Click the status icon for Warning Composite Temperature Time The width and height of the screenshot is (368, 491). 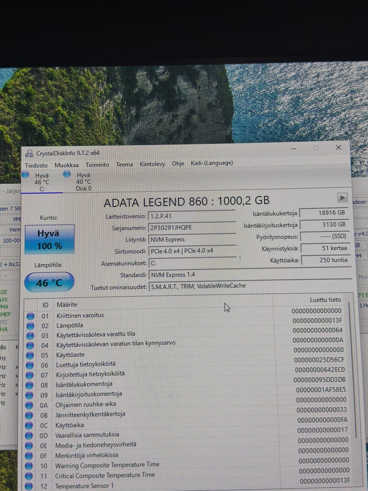(29, 466)
